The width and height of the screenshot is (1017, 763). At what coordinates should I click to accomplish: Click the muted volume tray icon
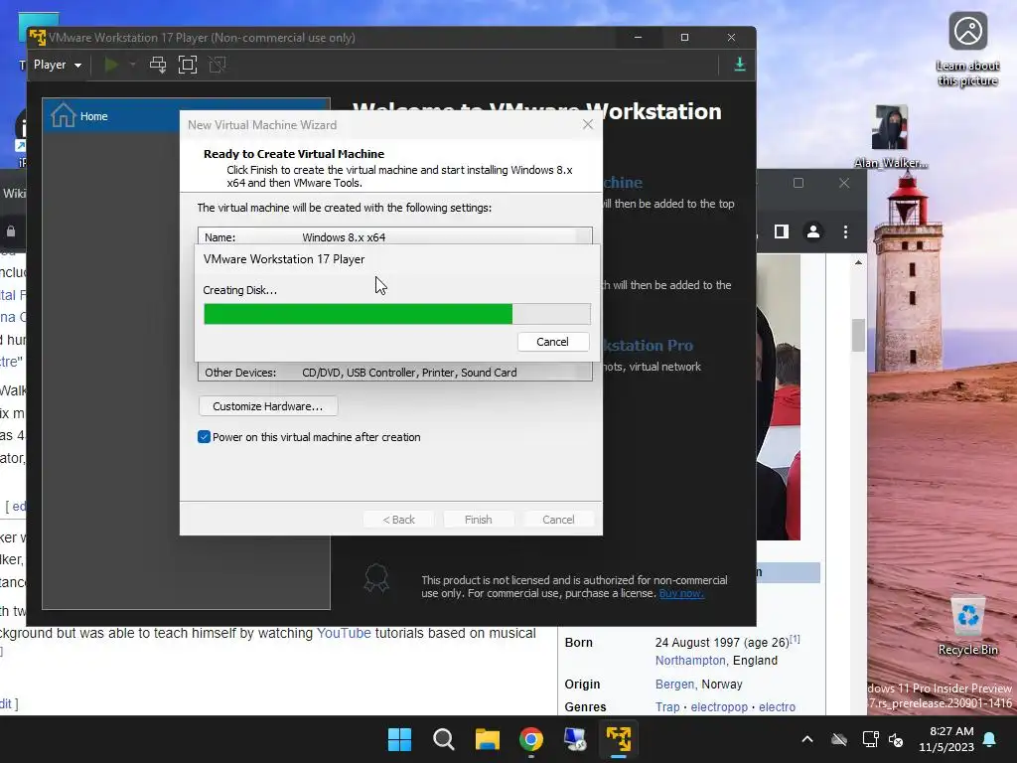897,739
